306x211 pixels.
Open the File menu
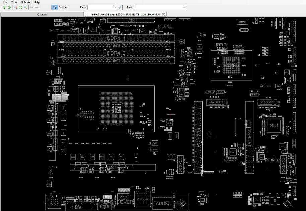click(5, 2)
